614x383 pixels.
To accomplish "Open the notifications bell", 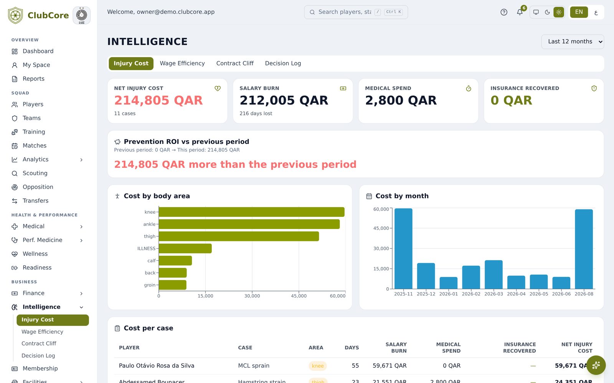I will click(520, 12).
